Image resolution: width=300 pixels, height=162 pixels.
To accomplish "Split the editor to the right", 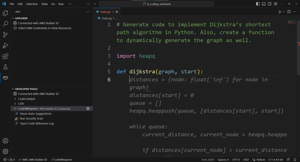I will click(289, 12).
